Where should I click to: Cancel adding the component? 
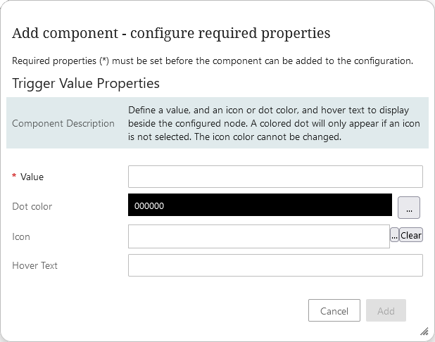(334, 310)
